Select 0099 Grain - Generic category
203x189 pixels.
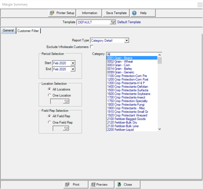[x=132, y=72]
